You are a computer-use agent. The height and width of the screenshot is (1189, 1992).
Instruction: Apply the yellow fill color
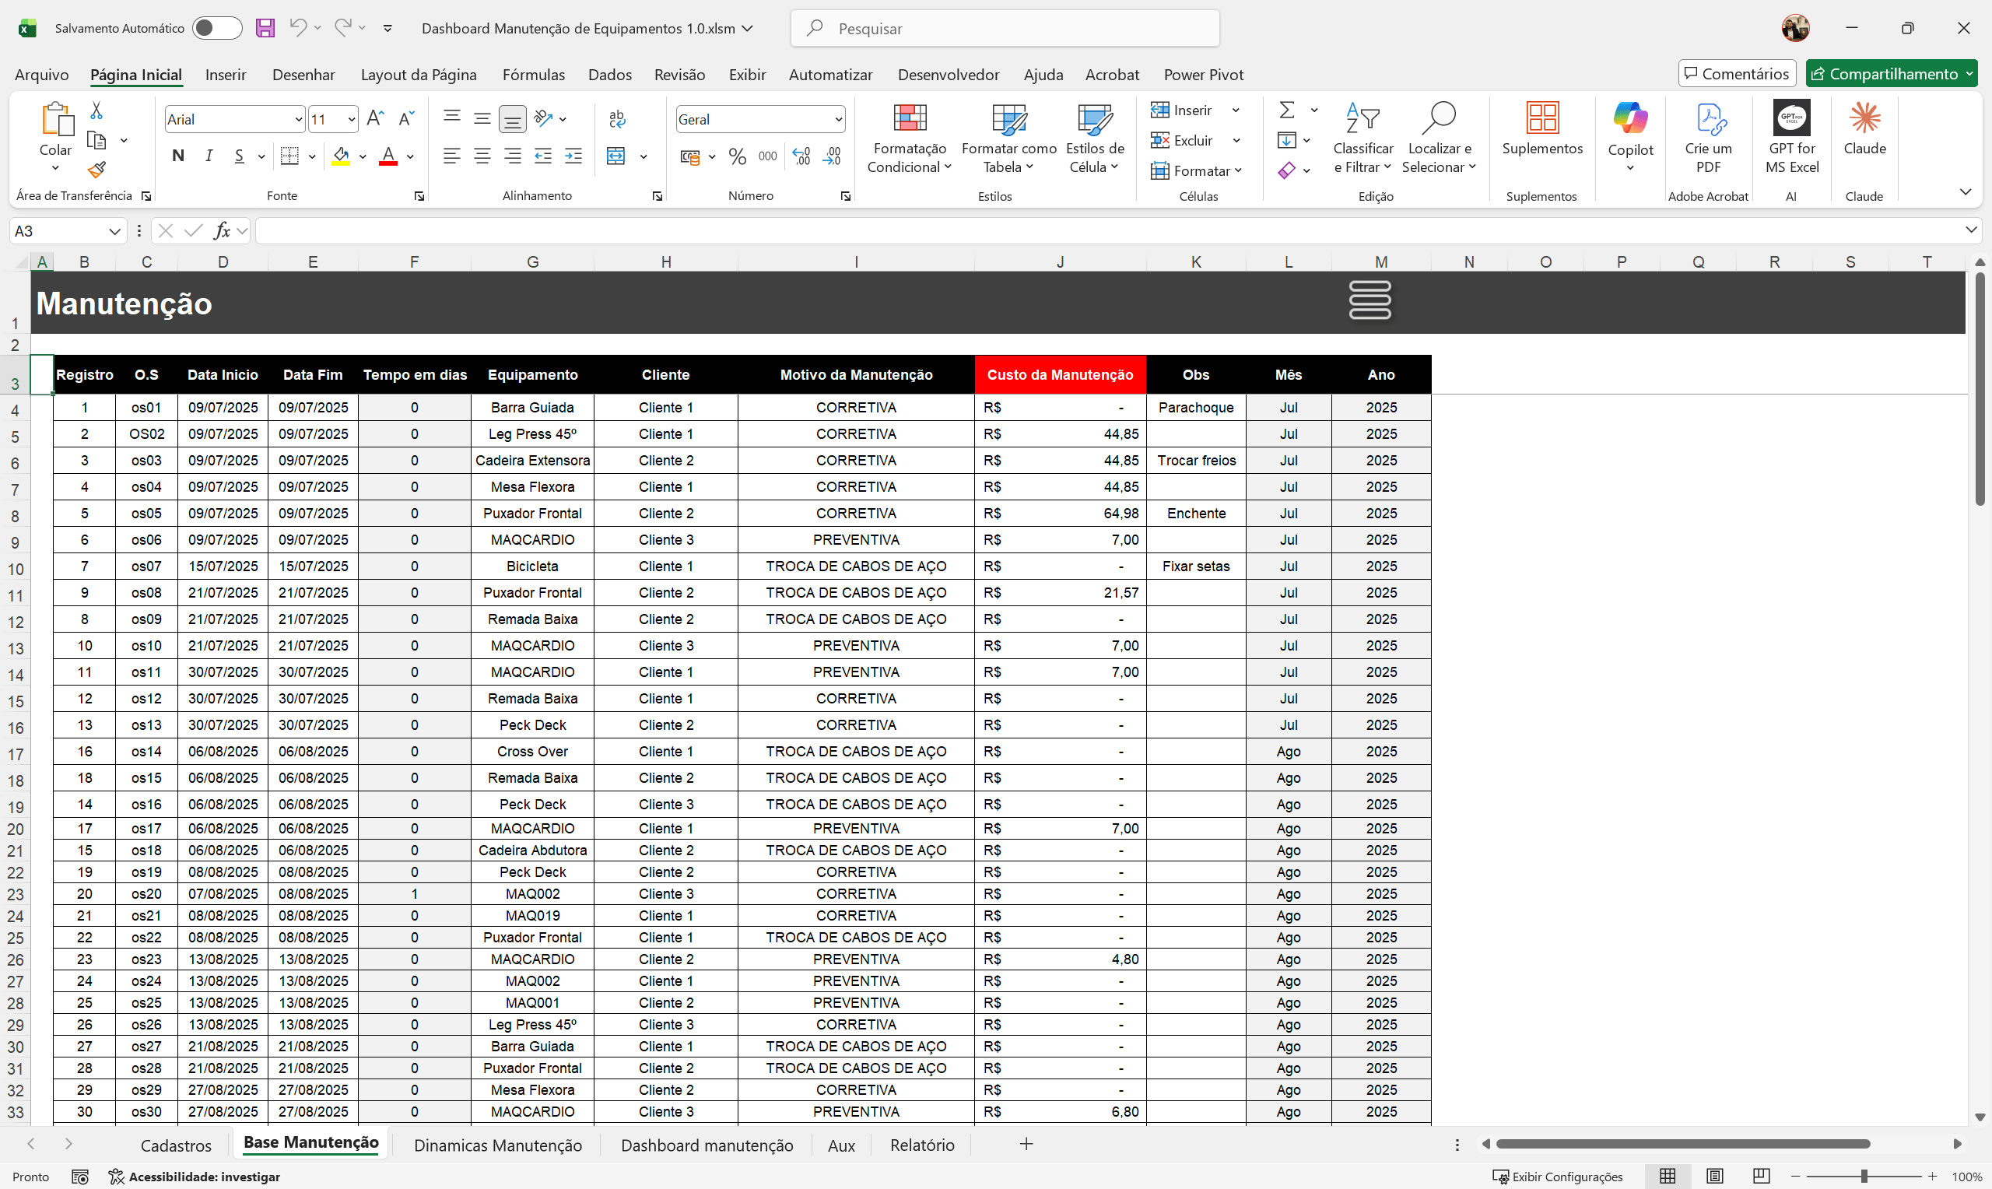pos(342,156)
